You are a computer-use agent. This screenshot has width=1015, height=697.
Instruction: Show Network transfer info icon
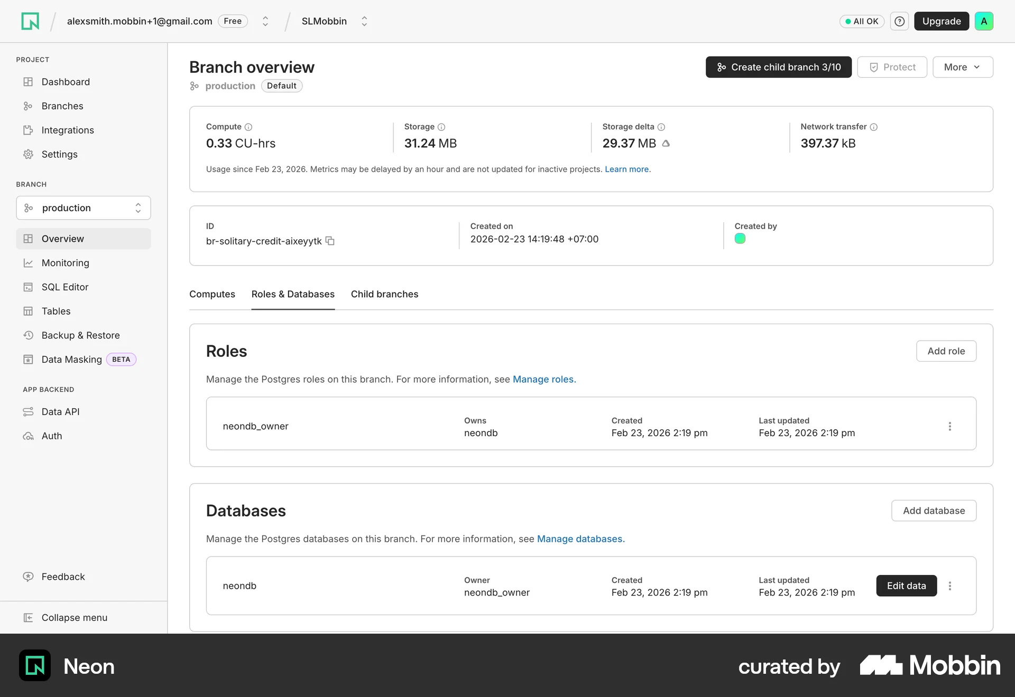(x=873, y=127)
